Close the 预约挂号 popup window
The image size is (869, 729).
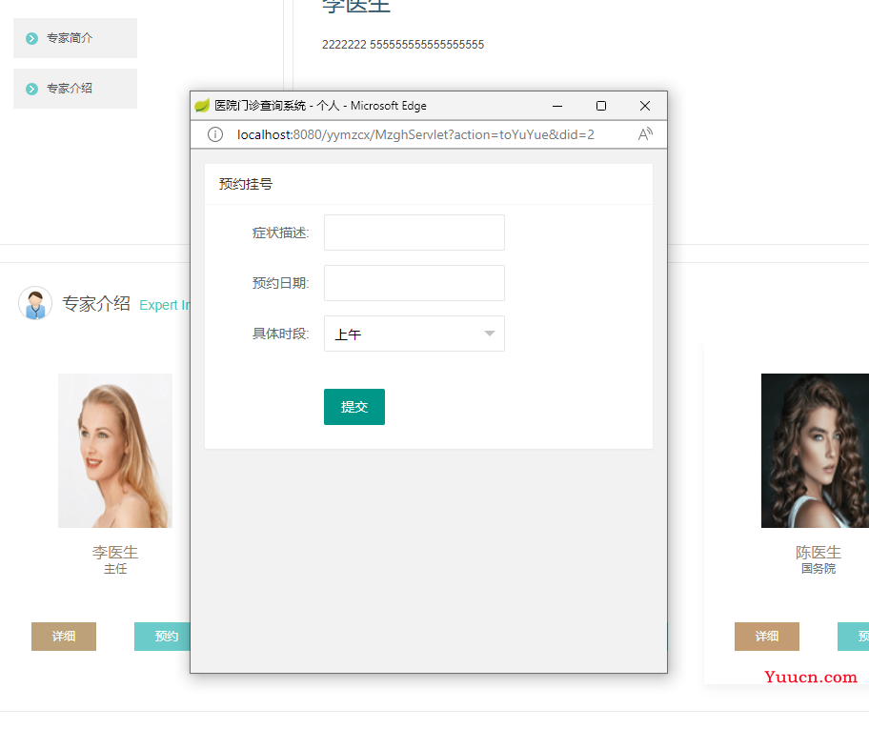645,106
